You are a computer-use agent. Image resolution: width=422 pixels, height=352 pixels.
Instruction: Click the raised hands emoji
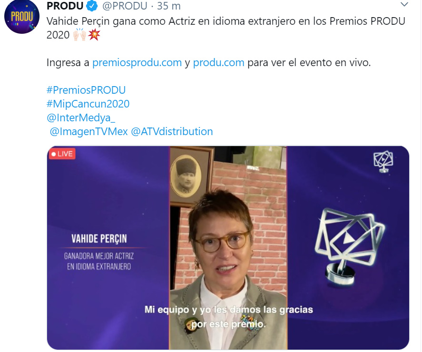click(79, 35)
